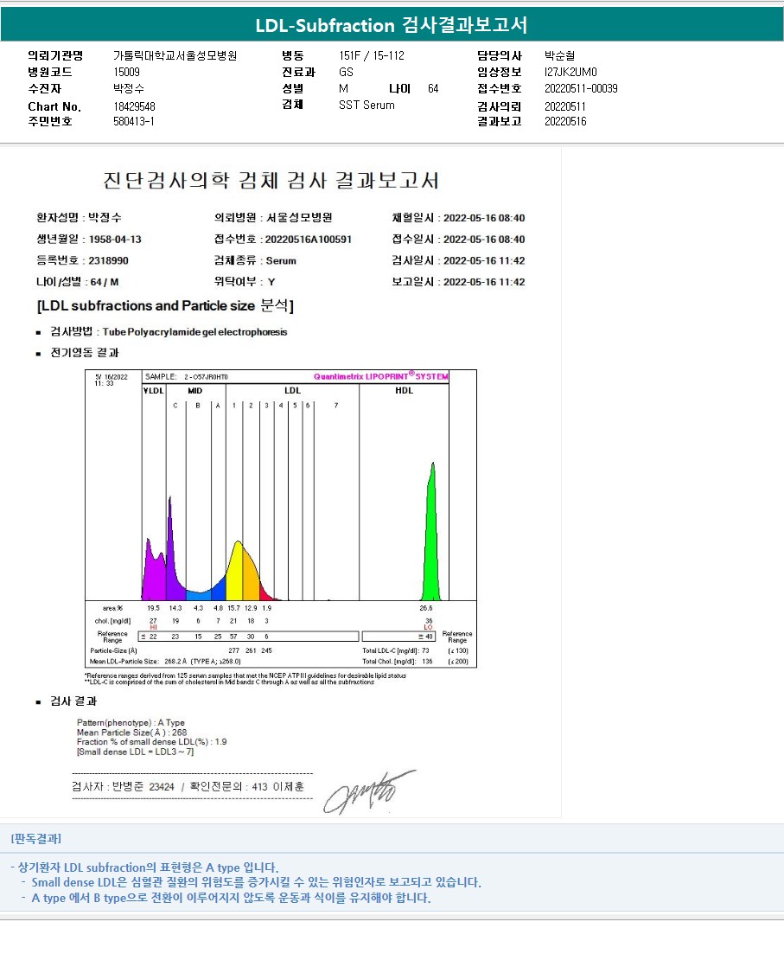Click "Total LDL-C [mg/dl]: 73" value
This screenshot has height=973, width=784.
coord(396,651)
